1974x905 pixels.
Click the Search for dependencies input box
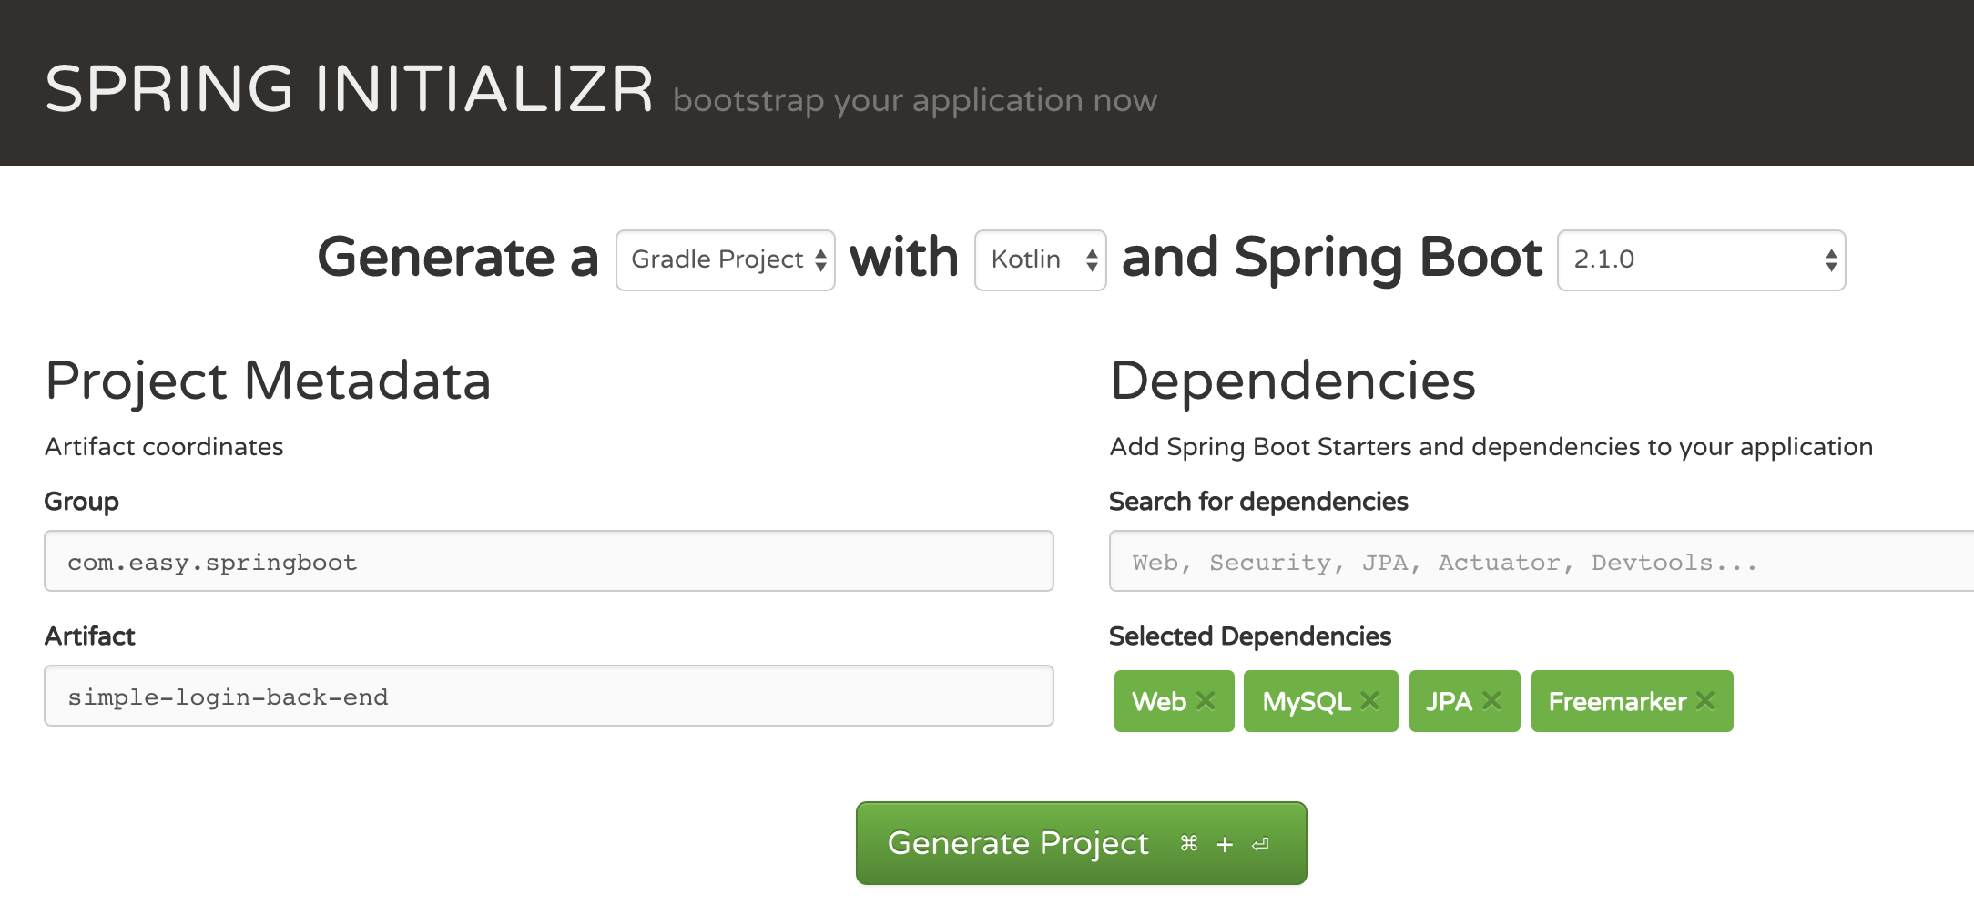tap(1539, 562)
